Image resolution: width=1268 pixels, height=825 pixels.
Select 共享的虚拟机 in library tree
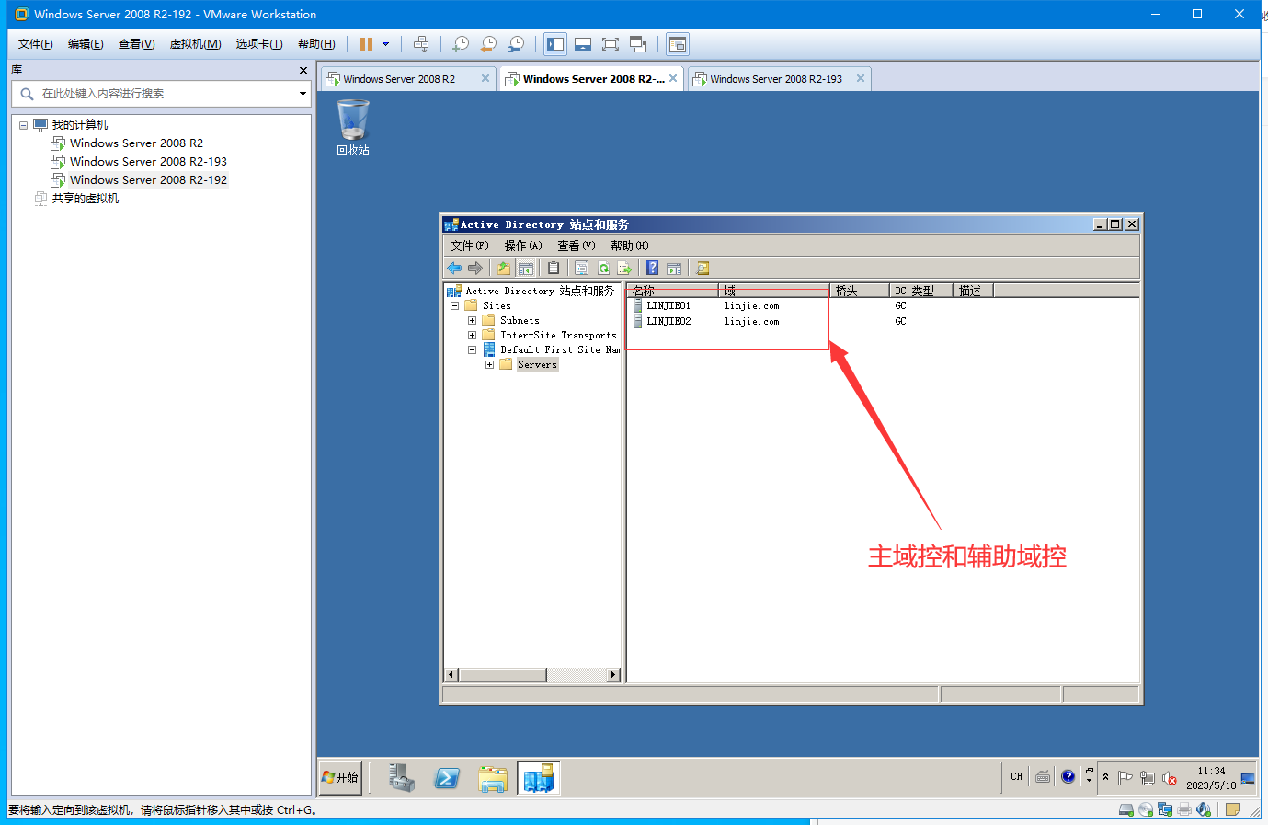click(x=85, y=199)
